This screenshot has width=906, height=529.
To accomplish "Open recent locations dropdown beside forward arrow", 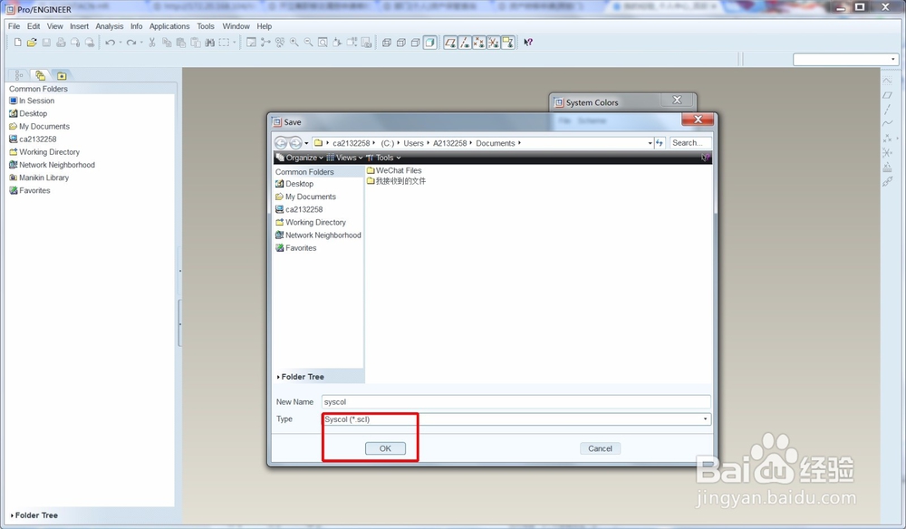I will tap(306, 143).
